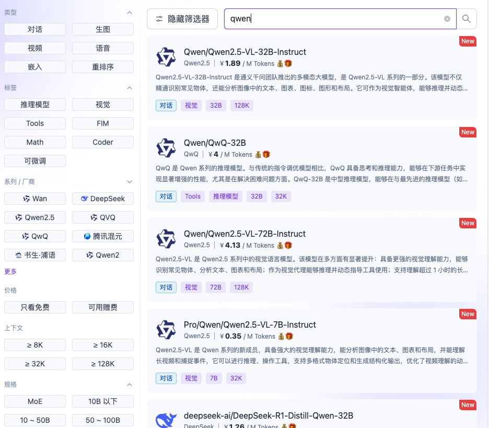
Task: Collapse the 规格 filter section
Action: pos(130,384)
